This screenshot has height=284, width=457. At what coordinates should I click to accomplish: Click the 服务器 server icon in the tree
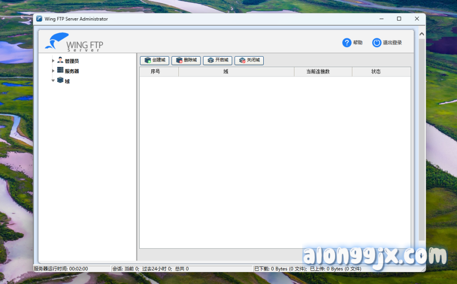60,70
